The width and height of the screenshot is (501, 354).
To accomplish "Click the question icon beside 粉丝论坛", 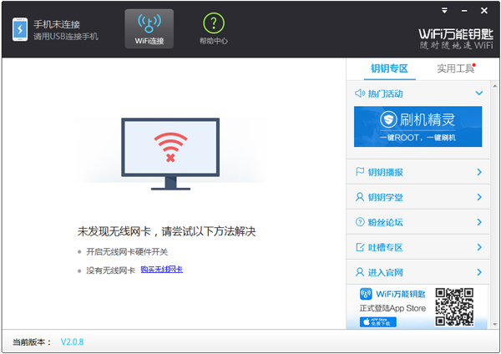I will pos(360,222).
